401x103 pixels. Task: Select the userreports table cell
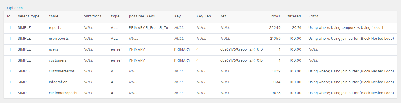pyautogui.click(x=59, y=39)
